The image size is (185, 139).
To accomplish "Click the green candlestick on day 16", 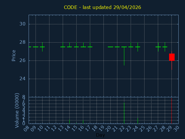I will (x=83, y=46).
